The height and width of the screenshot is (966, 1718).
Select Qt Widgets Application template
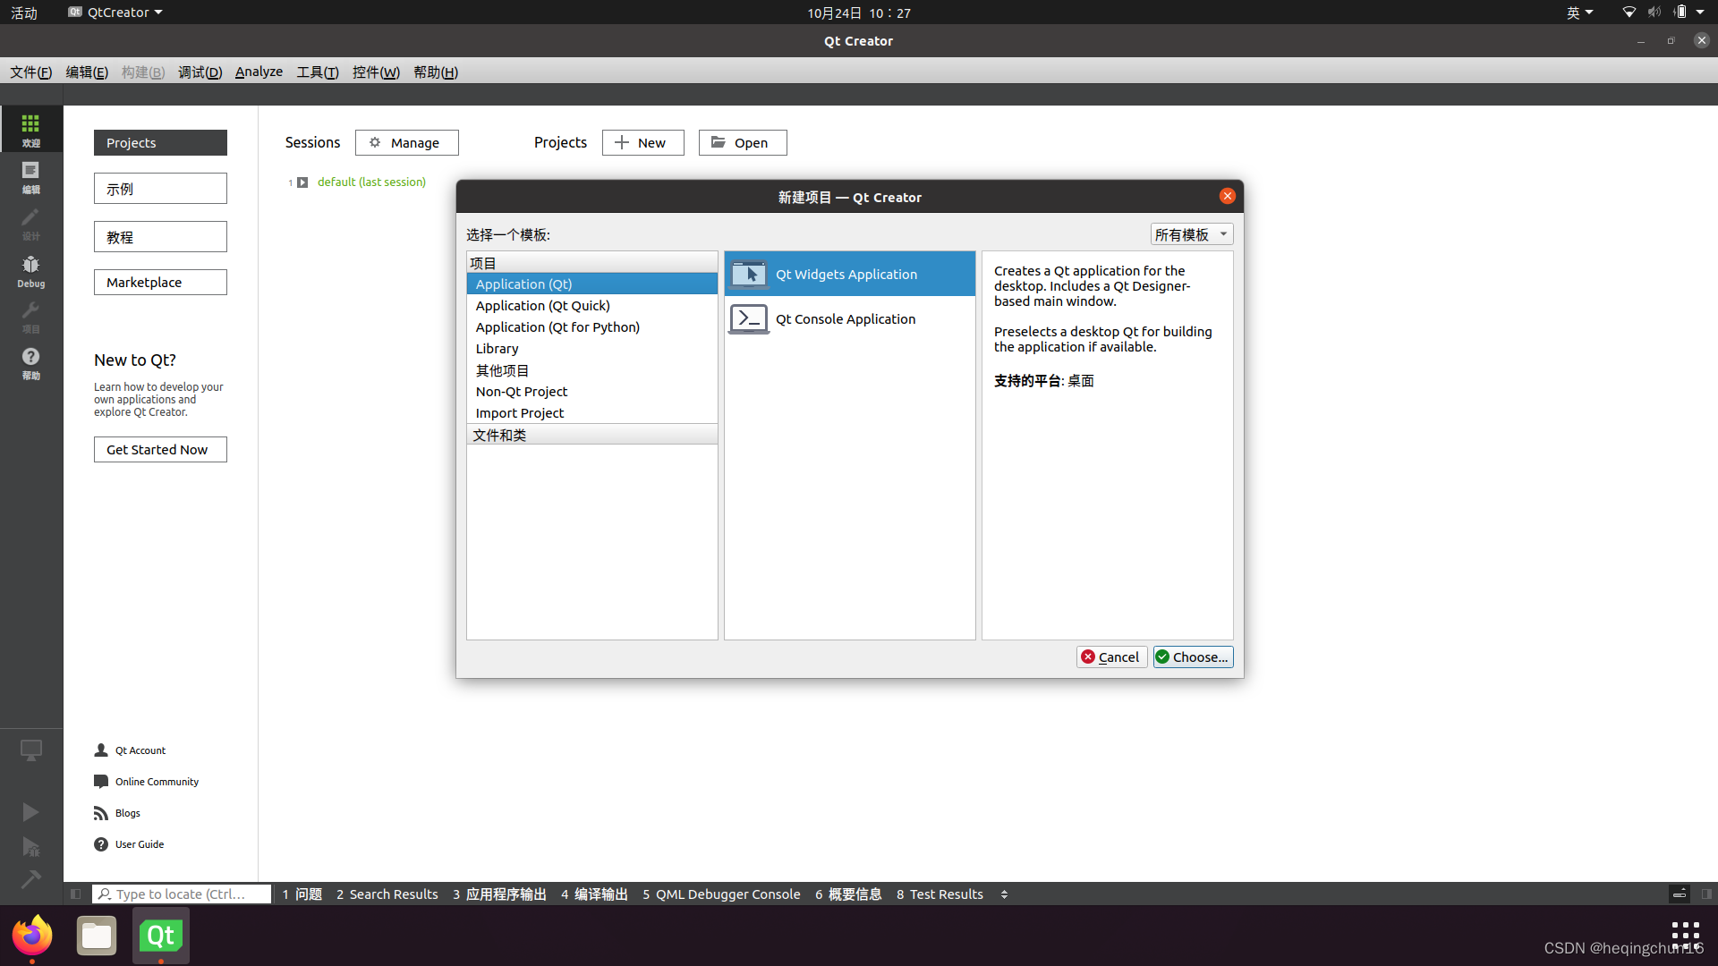click(849, 274)
